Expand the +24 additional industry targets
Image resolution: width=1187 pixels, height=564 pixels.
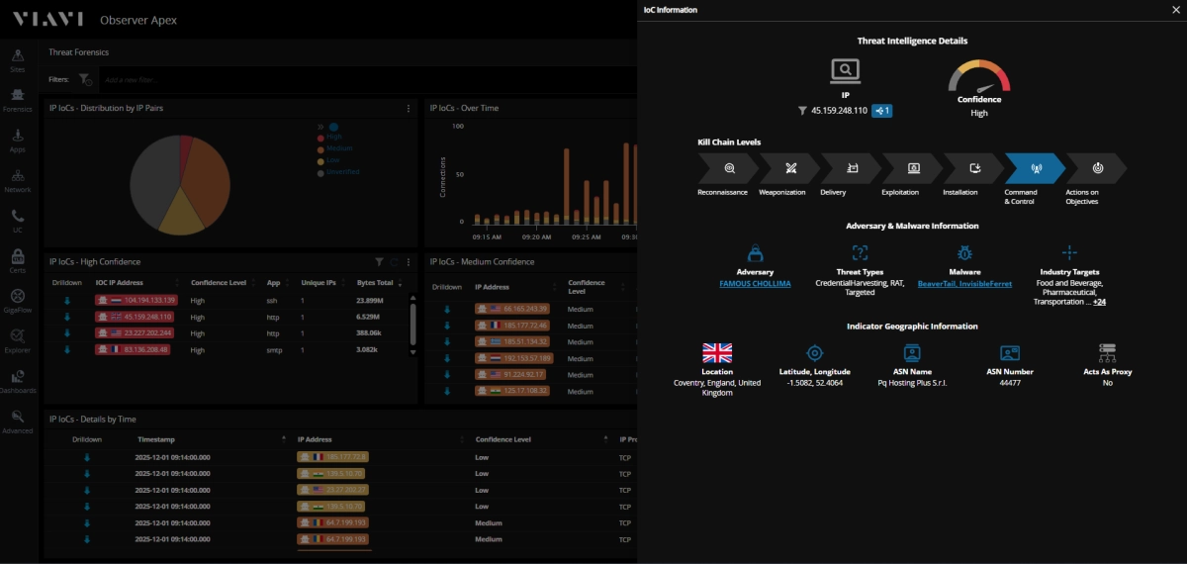[x=1099, y=302]
